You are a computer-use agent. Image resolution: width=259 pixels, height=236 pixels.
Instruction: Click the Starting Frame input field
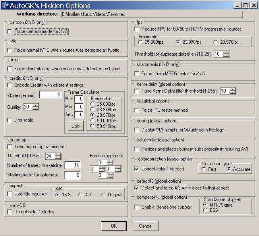click(50, 95)
